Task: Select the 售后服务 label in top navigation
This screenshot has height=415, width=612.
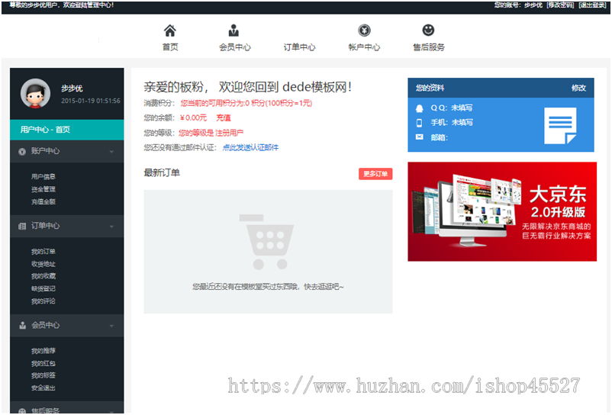Action: point(429,47)
